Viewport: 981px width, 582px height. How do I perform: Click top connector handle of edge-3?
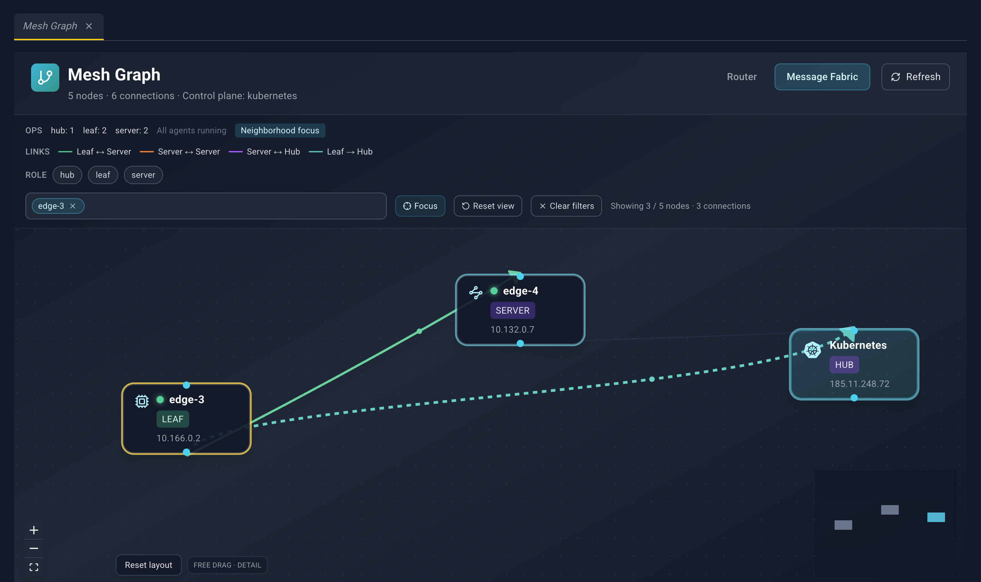[186, 385]
